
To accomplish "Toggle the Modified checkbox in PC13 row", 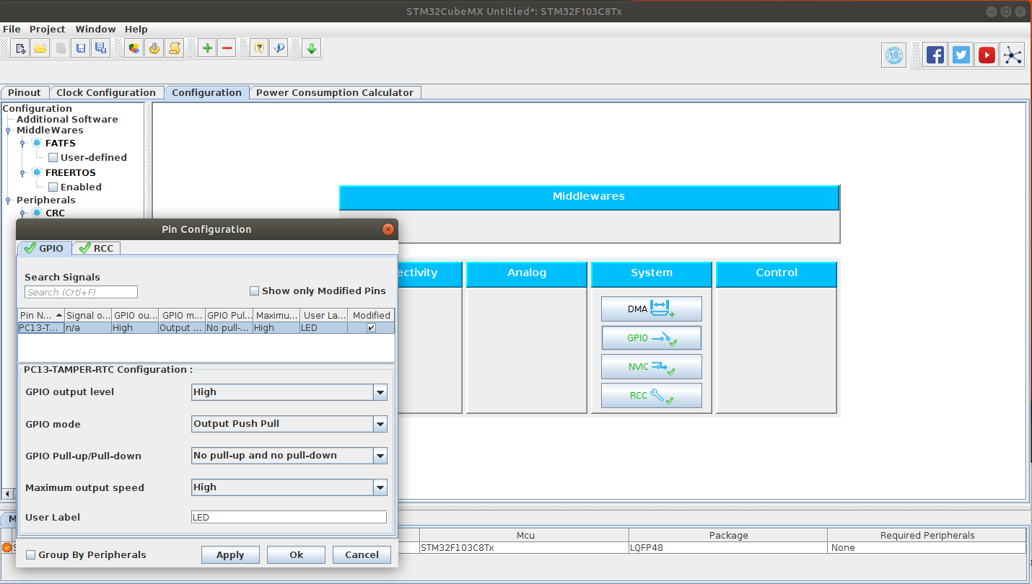I will click(371, 327).
